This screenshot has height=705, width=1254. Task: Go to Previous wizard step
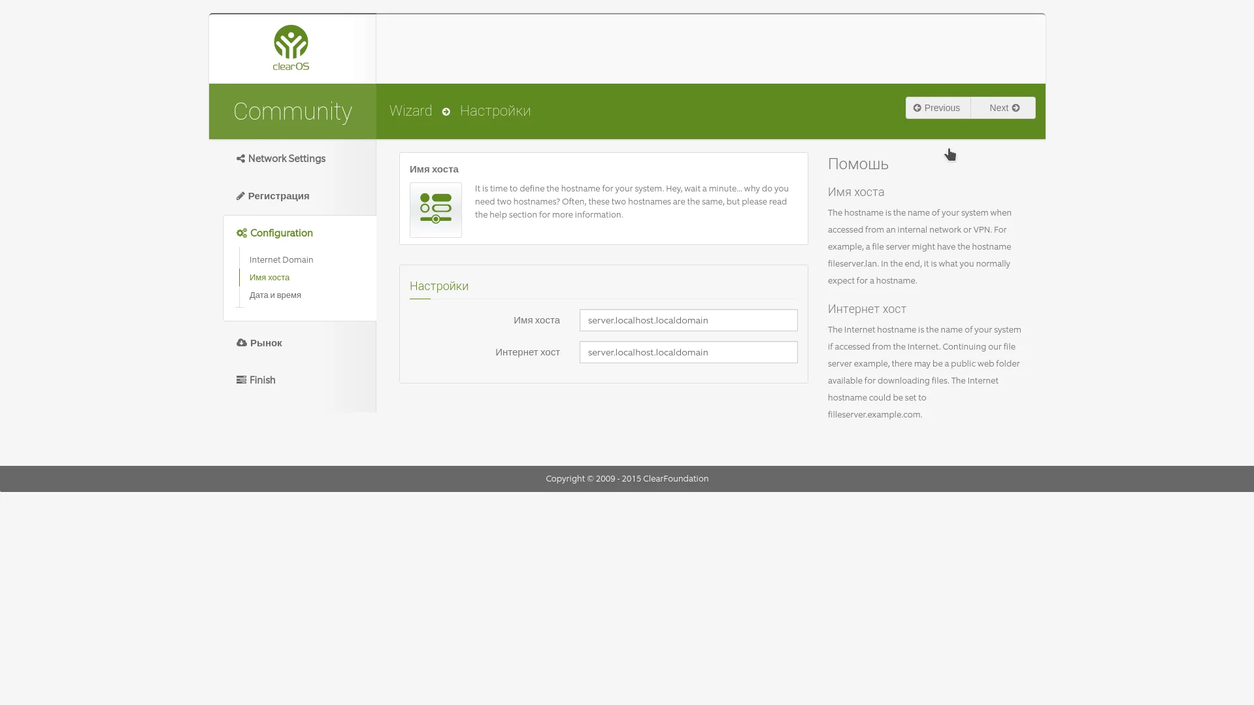938,108
